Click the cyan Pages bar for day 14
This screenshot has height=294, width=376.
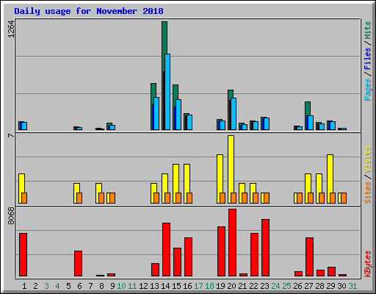(x=167, y=92)
